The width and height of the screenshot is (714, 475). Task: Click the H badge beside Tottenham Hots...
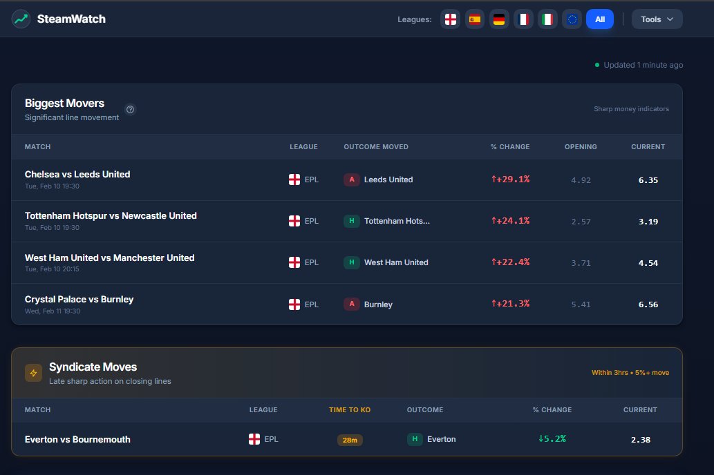pos(352,221)
